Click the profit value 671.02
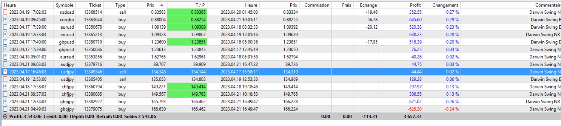The image size is (561, 126). [415, 102]
